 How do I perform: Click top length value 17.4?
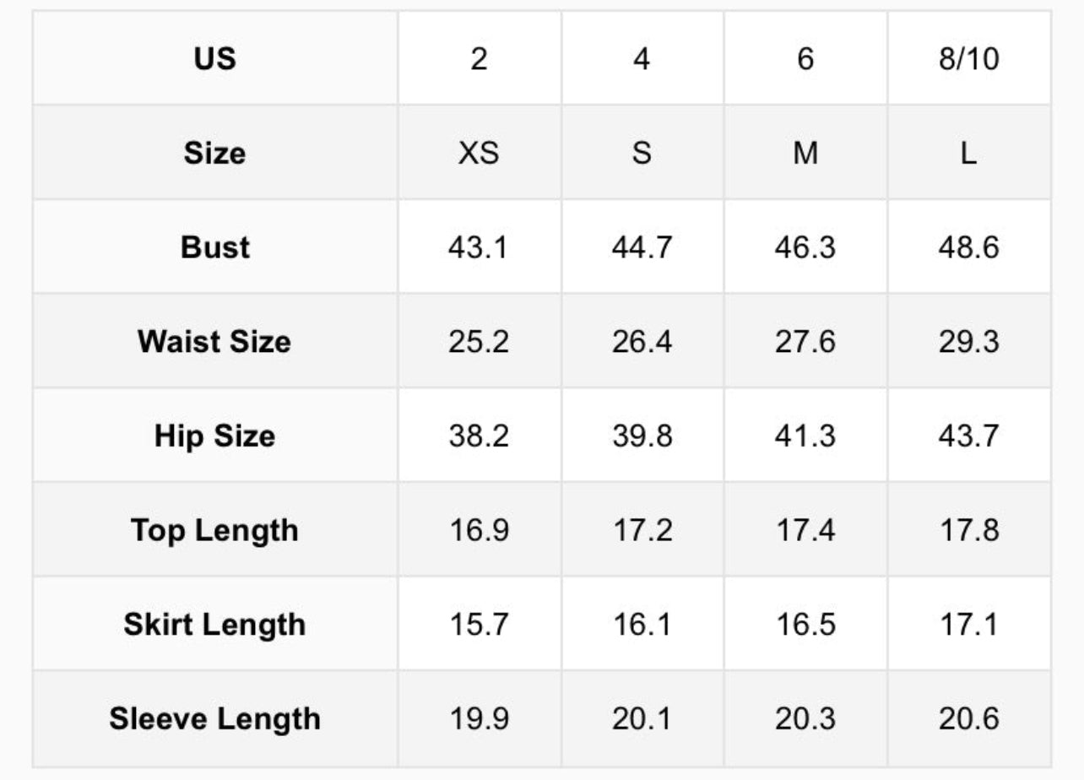click(805, 531)
